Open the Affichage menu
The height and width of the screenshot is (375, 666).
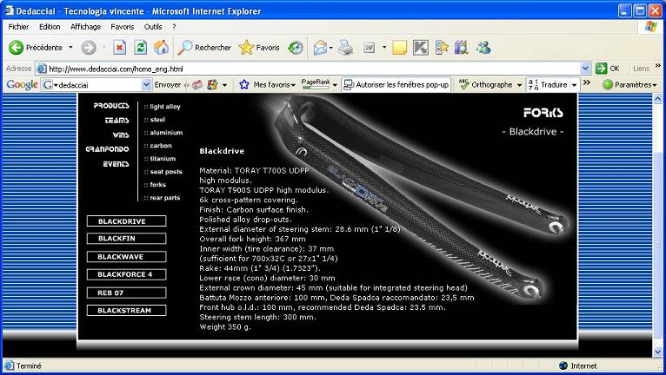(x=85, y=27)
